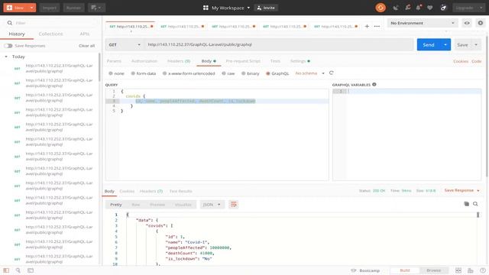Select the form-data body type
The image size is (489, 275).
[x=133, y=73]
